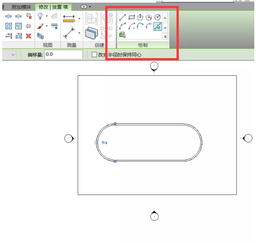
Task: Open dropdown arrow next to lightbulb icon
Action: pos(47,16)
